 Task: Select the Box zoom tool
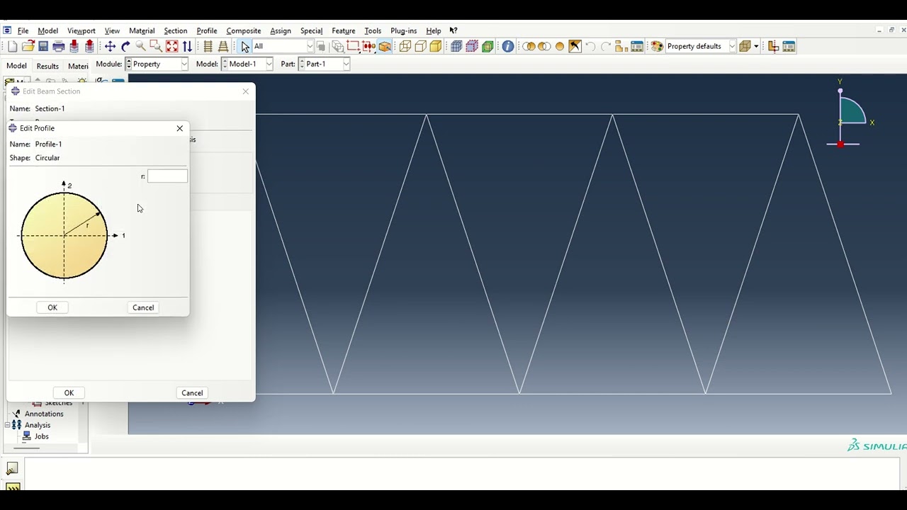(x=156, y=47)
